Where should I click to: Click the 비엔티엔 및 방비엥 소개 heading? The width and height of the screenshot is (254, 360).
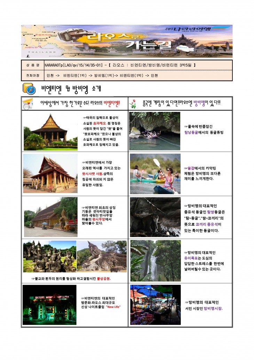click(71, 89)
